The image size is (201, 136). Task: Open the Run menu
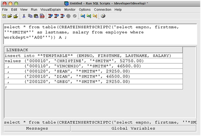pos(34,9)
